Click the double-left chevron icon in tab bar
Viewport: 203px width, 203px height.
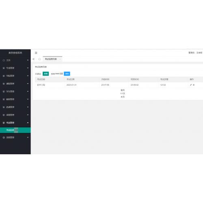click(34, 59)
